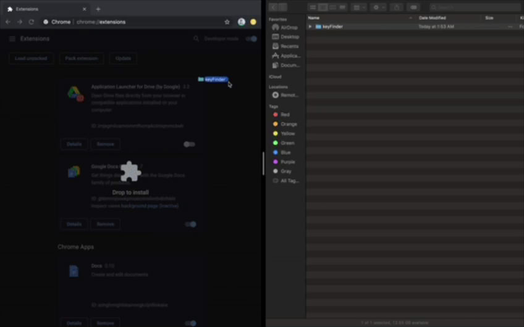Viewport: 524px width, 327px height.
Task: Click the Docs app icon
Action: coord(74,271)
